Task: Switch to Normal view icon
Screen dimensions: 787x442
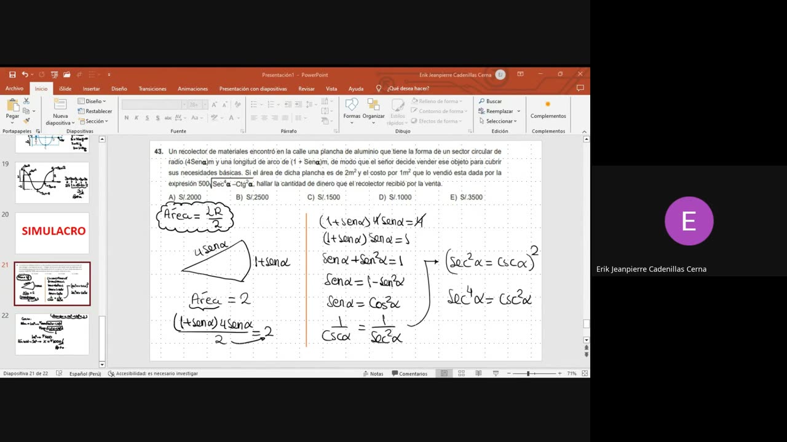Action: [x=444, y=373]
